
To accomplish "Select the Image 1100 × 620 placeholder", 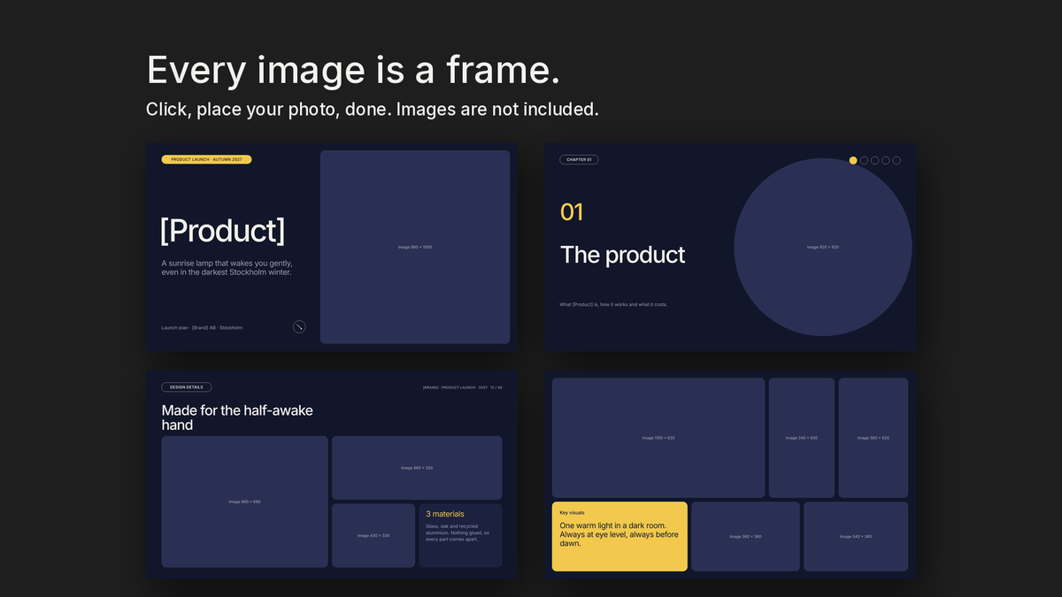I will pyautogui.click(x=658, y=438).
